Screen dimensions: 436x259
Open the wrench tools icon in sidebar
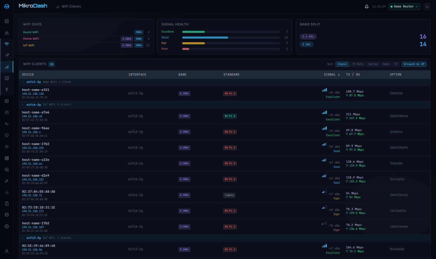coord(7,181)
